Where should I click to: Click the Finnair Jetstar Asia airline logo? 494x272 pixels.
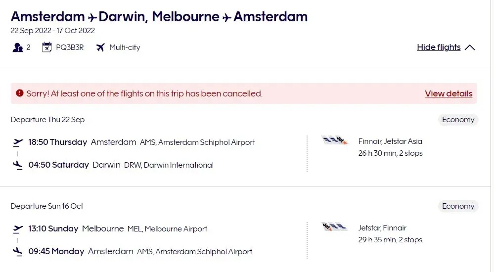(x=334, y=141)
